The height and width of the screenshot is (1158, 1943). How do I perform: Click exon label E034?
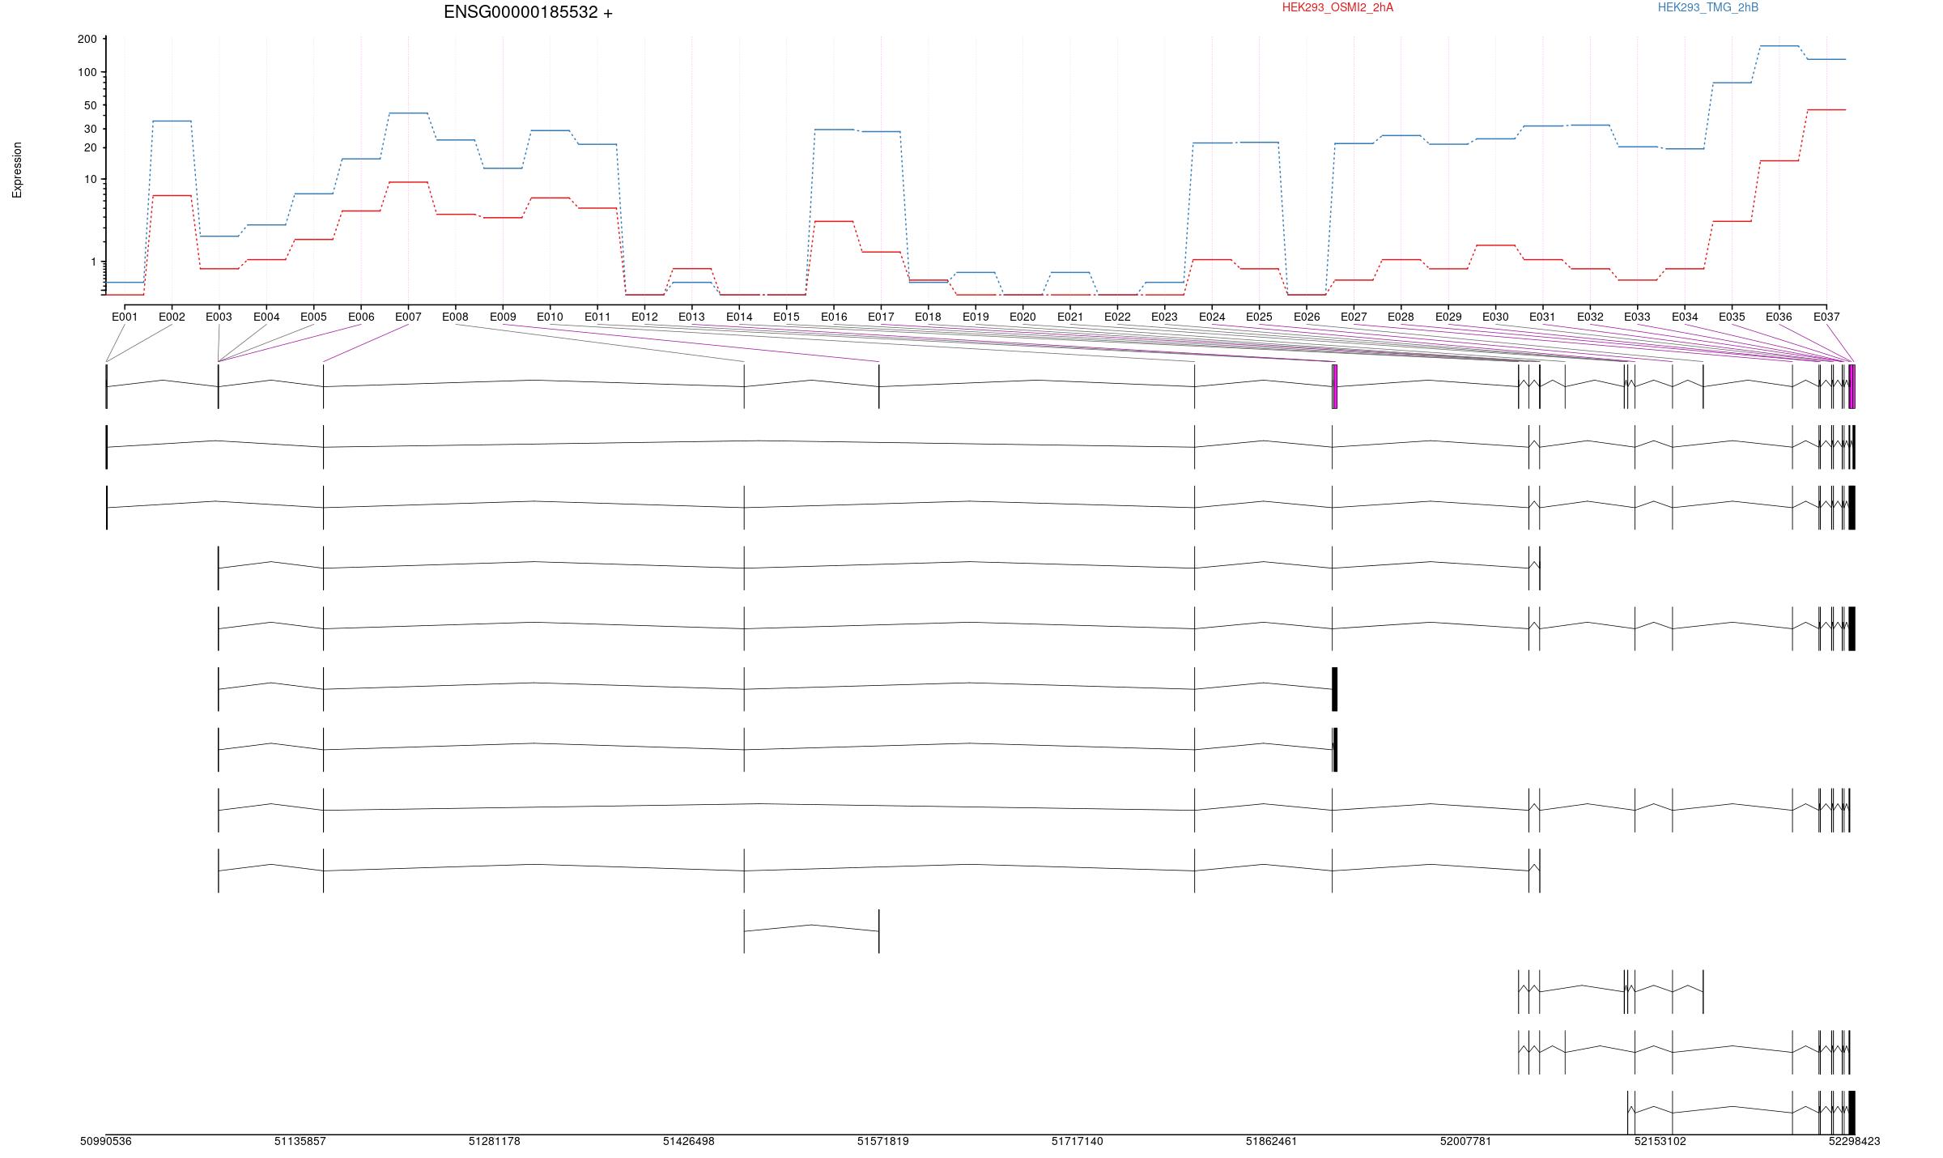1685,317
